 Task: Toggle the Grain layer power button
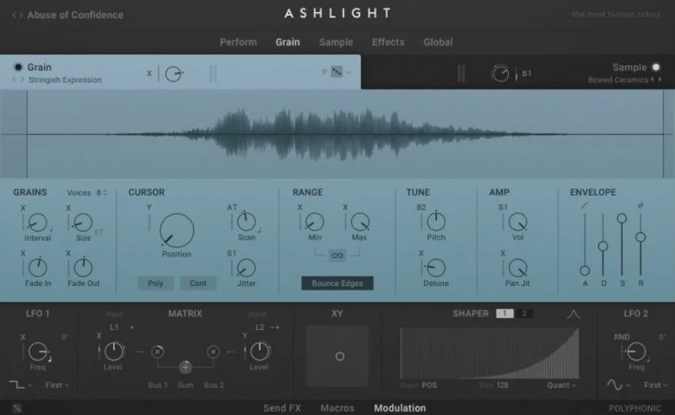click(x=19, y=67)
